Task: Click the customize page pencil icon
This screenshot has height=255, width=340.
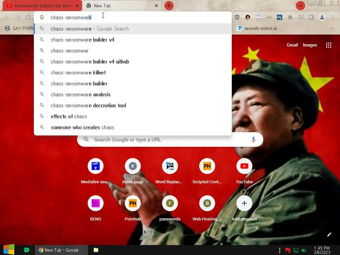Action: (x=329, y=234)
